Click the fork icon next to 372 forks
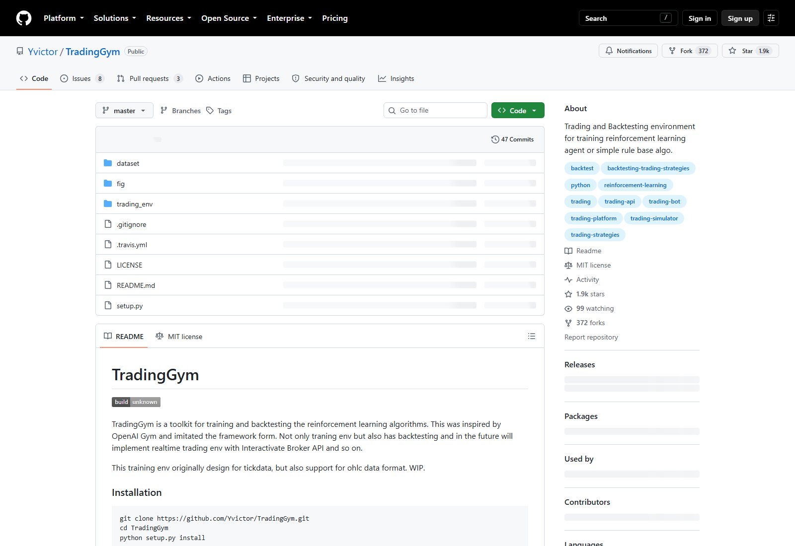Viewport: 795px width, 546px height. 568,323
